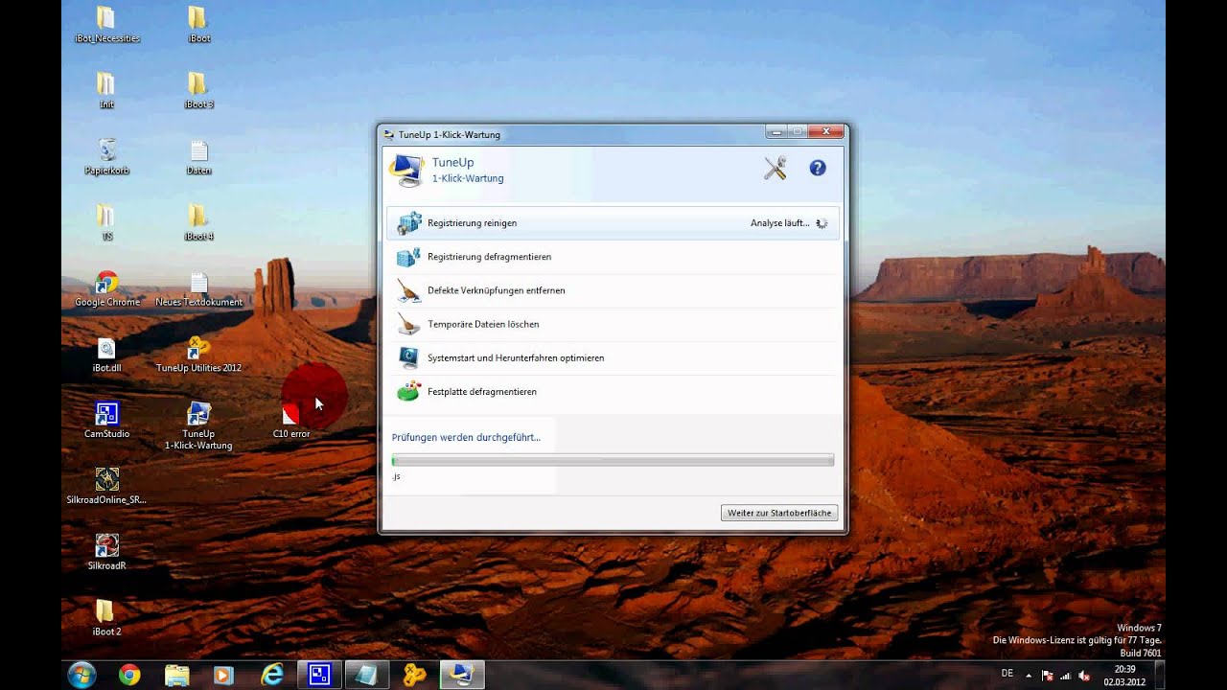Viewport: 1227px width, 690px height.
Task: Click the network signal tray icon
Action: (x=1064, y=675)
